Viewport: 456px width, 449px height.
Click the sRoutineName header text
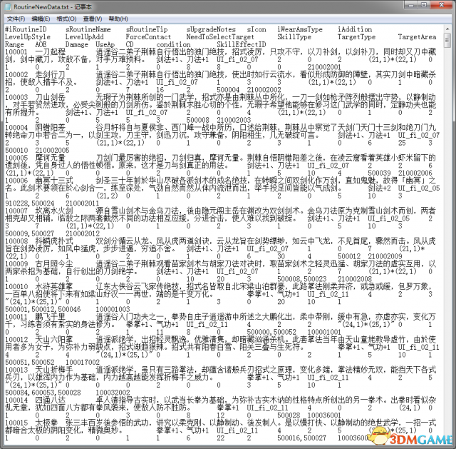(88, 29)
